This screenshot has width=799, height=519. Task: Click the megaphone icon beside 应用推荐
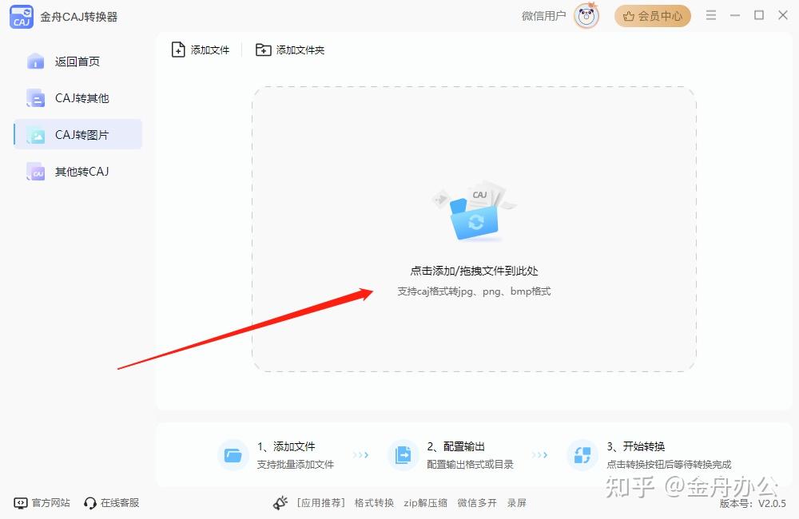(280, 503)
